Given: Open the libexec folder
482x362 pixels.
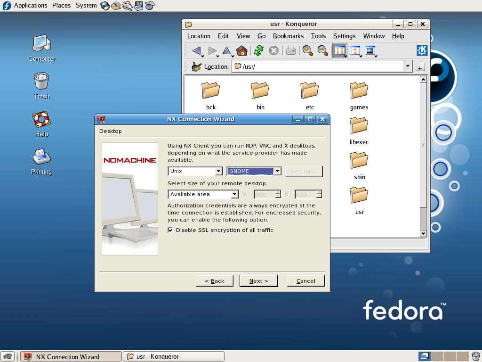Looking at the screenshot, I should 359,131.
